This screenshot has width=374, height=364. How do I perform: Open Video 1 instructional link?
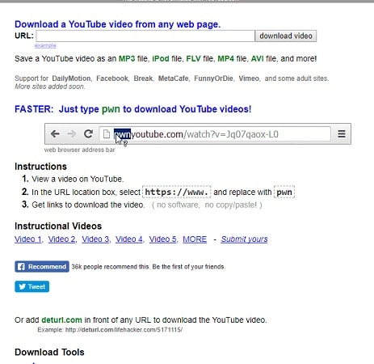(28, 239)
